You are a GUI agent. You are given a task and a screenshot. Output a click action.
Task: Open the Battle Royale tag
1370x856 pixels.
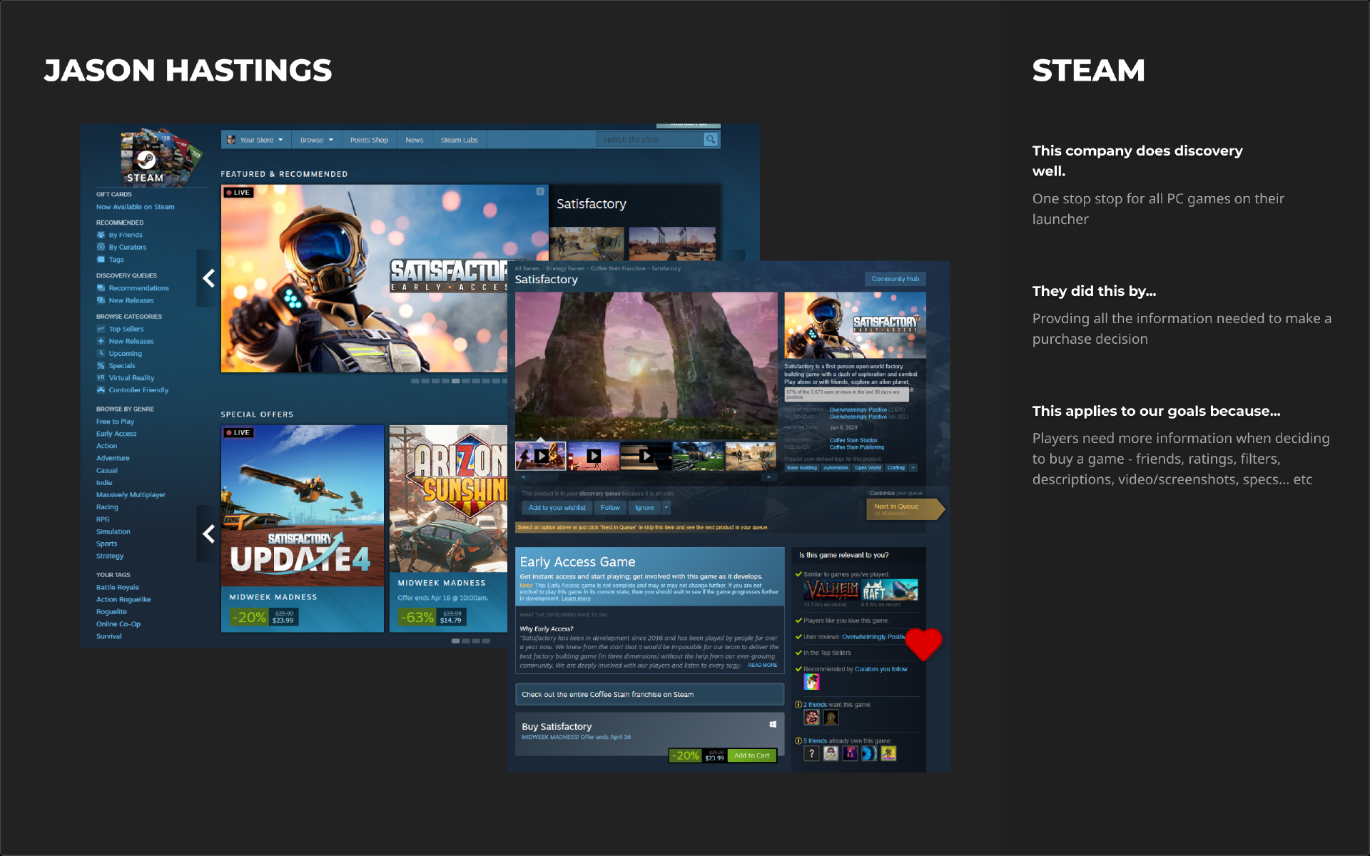tap(118, 588)
